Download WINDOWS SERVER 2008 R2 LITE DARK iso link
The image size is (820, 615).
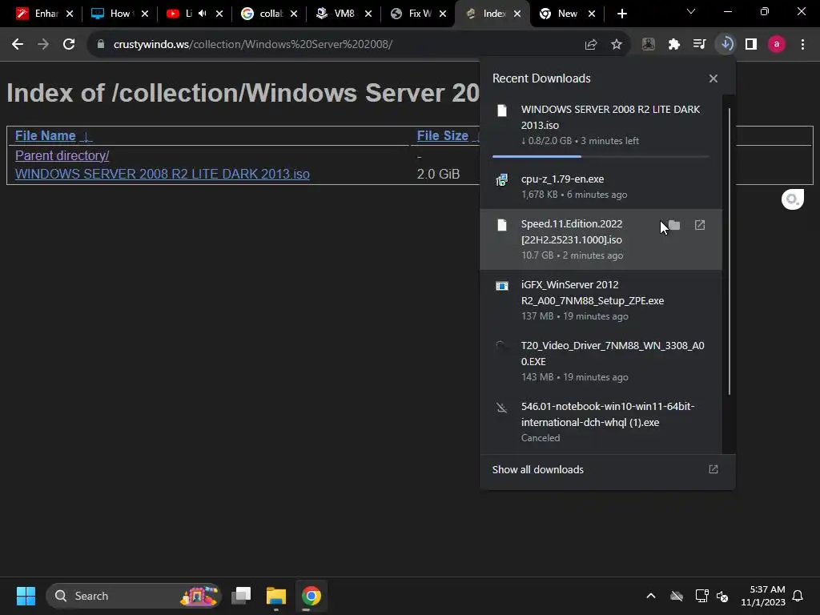(x=162, y=174)
